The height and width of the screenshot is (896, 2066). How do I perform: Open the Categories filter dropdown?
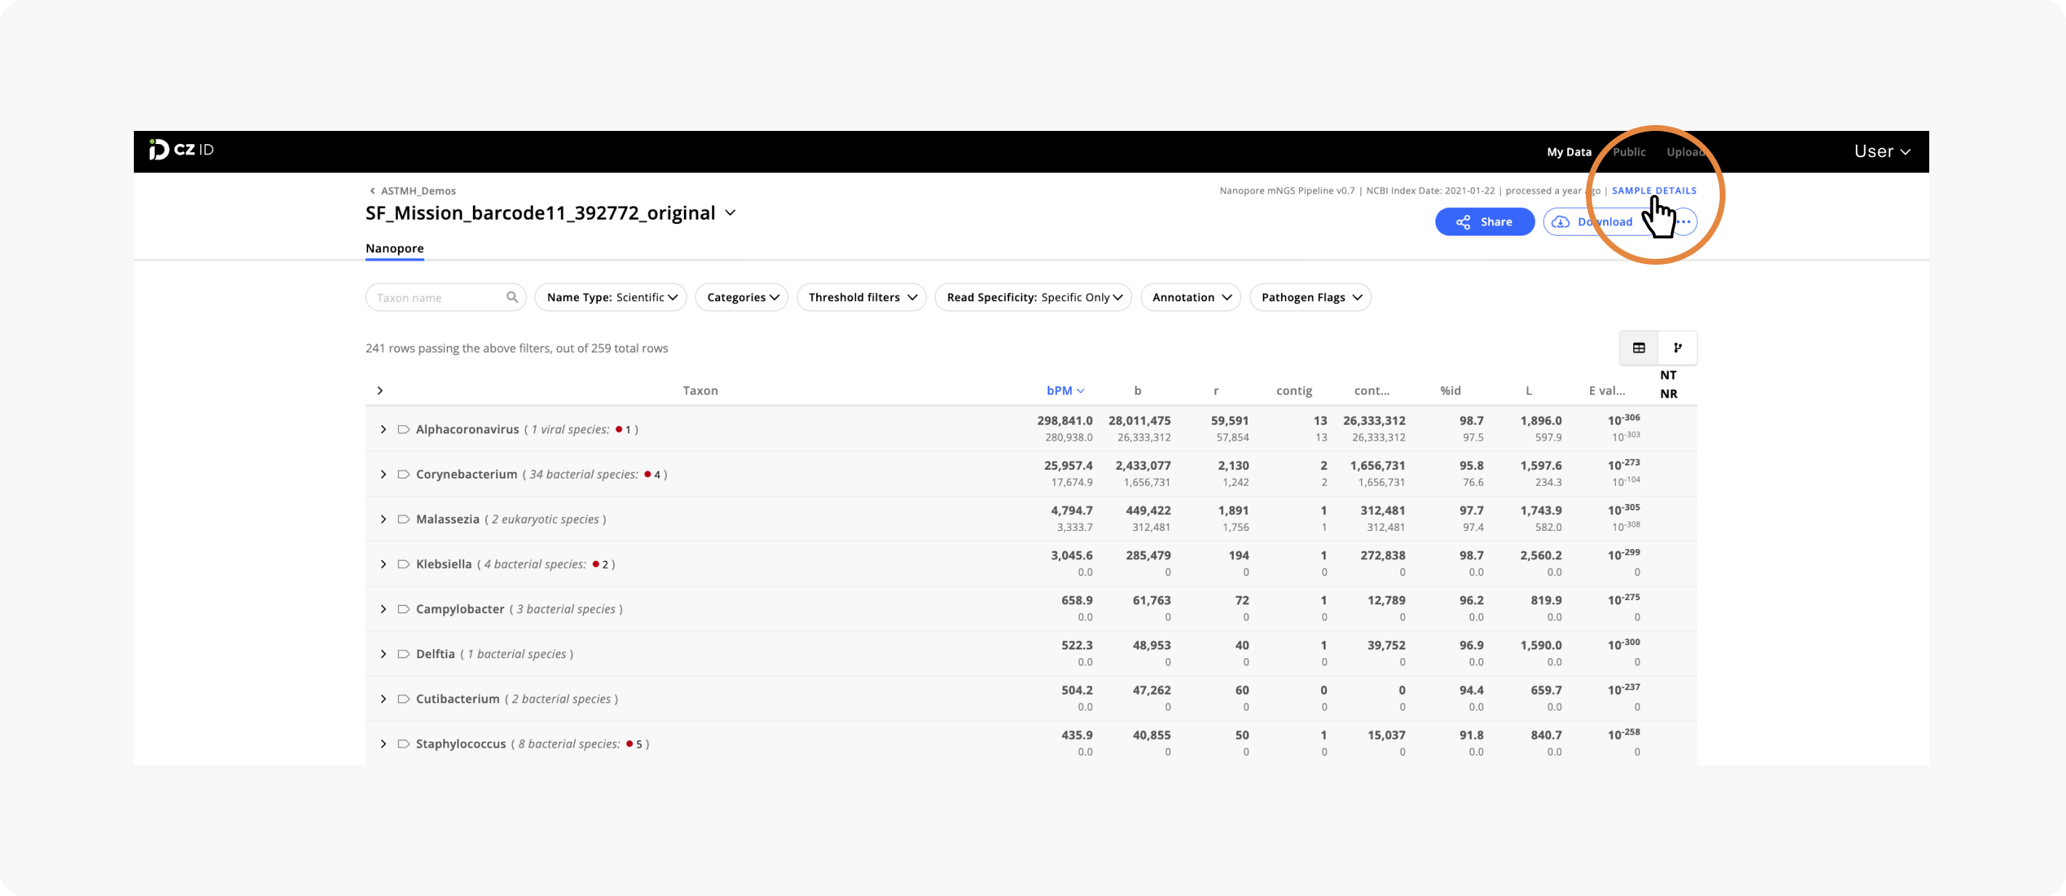741,297
